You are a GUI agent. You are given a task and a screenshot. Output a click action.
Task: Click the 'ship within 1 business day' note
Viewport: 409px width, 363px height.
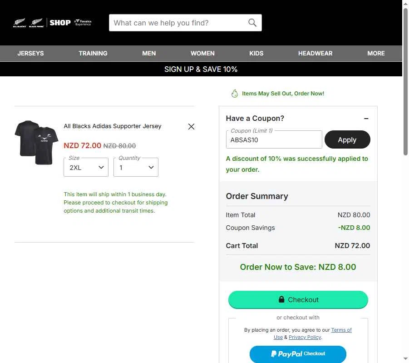click(x=116, y=202)
